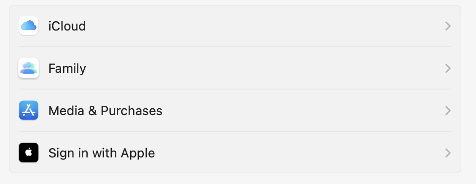Image resolution: width=476 pixels, height=184 pixels.
Task: Select the Media & Purchases text label
Action: pyautogui.click(x=105, y=111)
